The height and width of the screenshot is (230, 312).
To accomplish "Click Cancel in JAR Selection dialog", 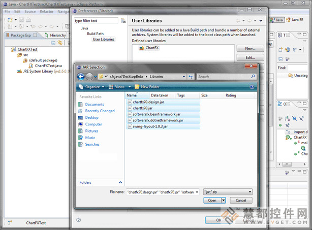I will pos(241,200).
